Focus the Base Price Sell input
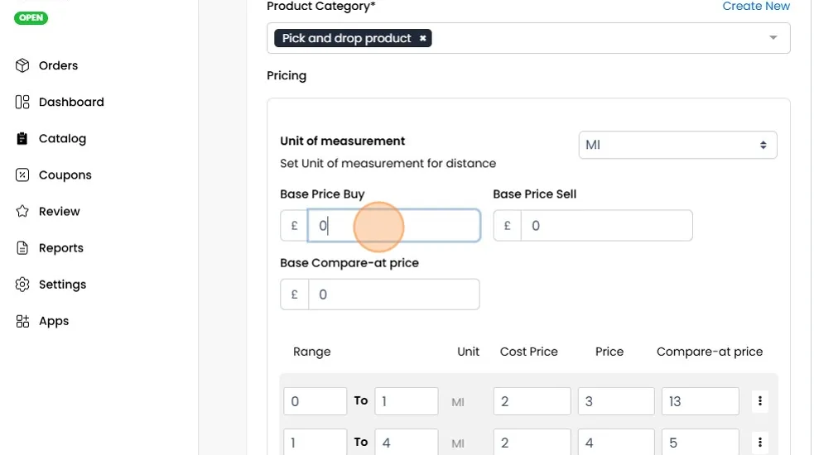814x455 pixels. (606, 226)
